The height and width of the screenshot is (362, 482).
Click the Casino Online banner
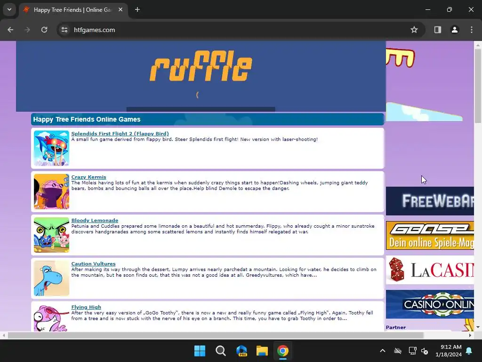click(x=430, y=304)
